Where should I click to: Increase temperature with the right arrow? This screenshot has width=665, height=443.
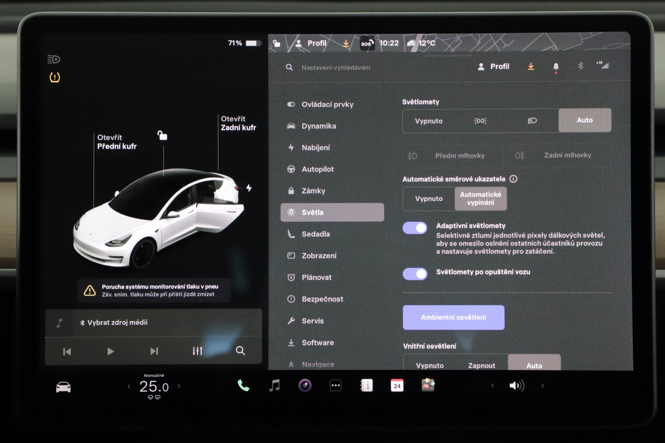tap(179, 386)
